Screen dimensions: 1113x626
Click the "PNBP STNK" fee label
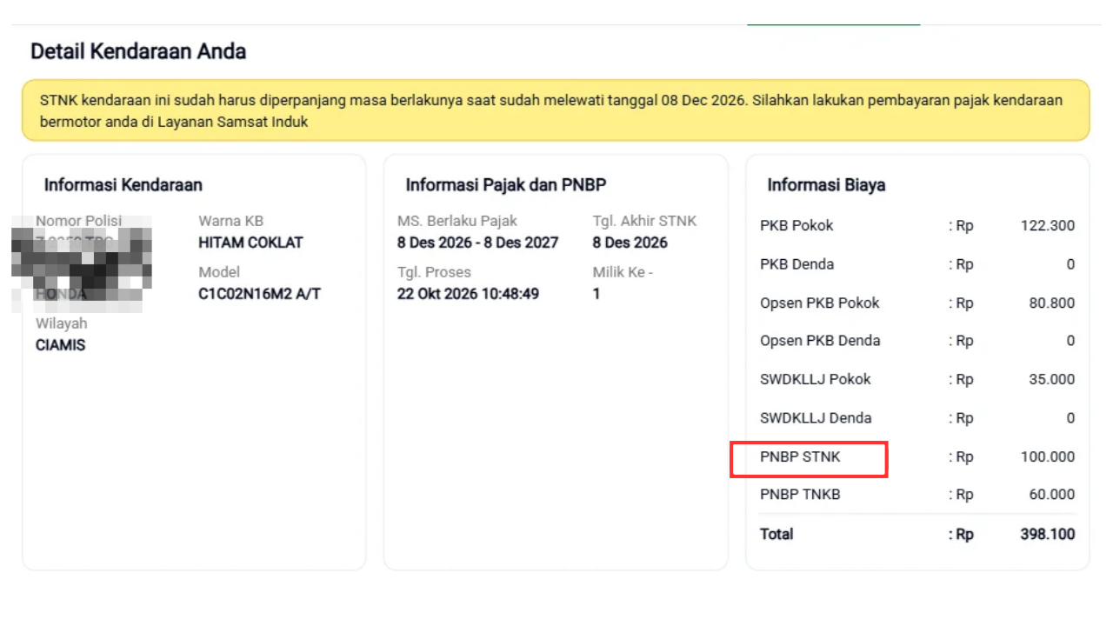pos(800,456)
